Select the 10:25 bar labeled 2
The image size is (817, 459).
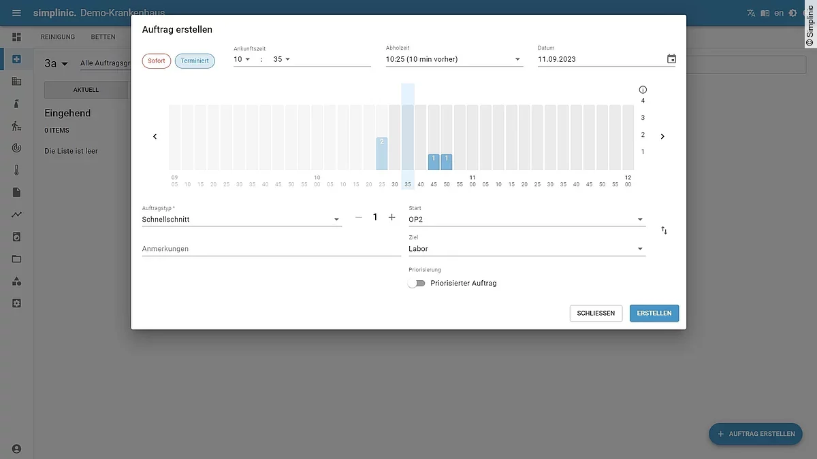tap(382, 154)
